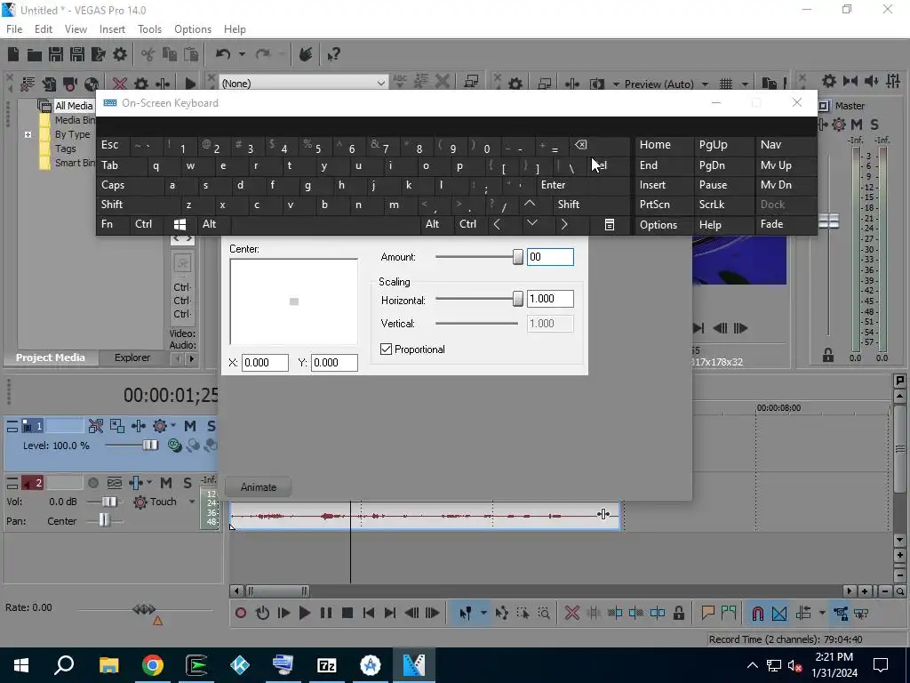The image size is (910, 683).
Task: Toggle Enable Snapping magnet icon
Action: click(x=757, y=613)
